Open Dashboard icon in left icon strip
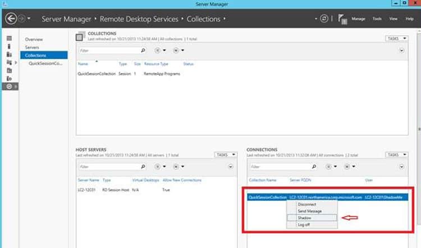 9,38
